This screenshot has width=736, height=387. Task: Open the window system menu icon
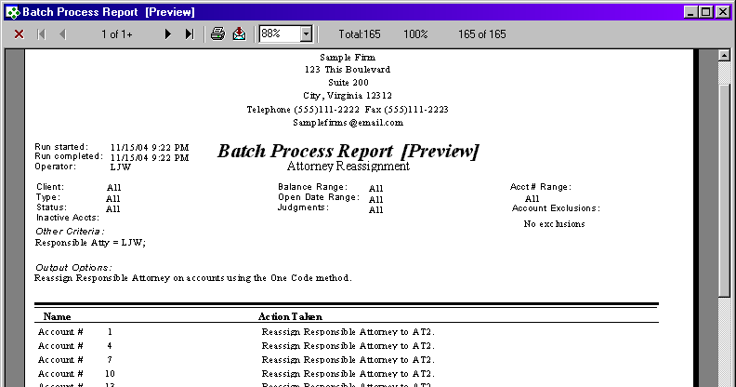[x=10, y=11]
